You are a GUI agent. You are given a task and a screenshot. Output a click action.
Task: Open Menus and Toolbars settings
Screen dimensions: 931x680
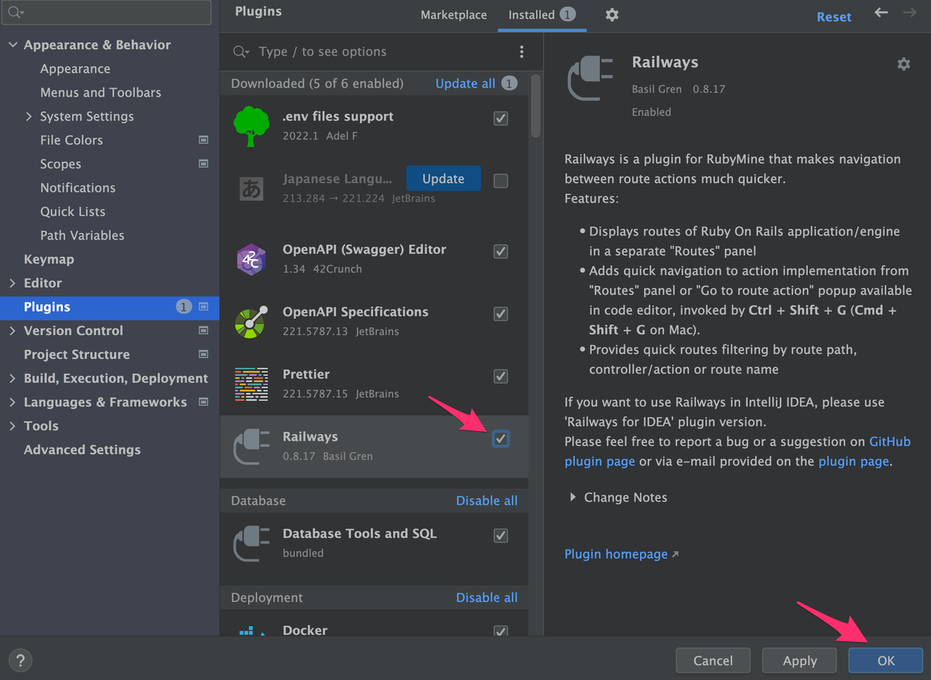click(101, 92)
